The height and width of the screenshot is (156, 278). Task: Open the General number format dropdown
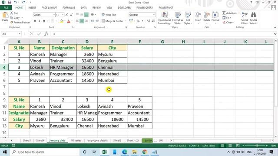pos(154,15)
